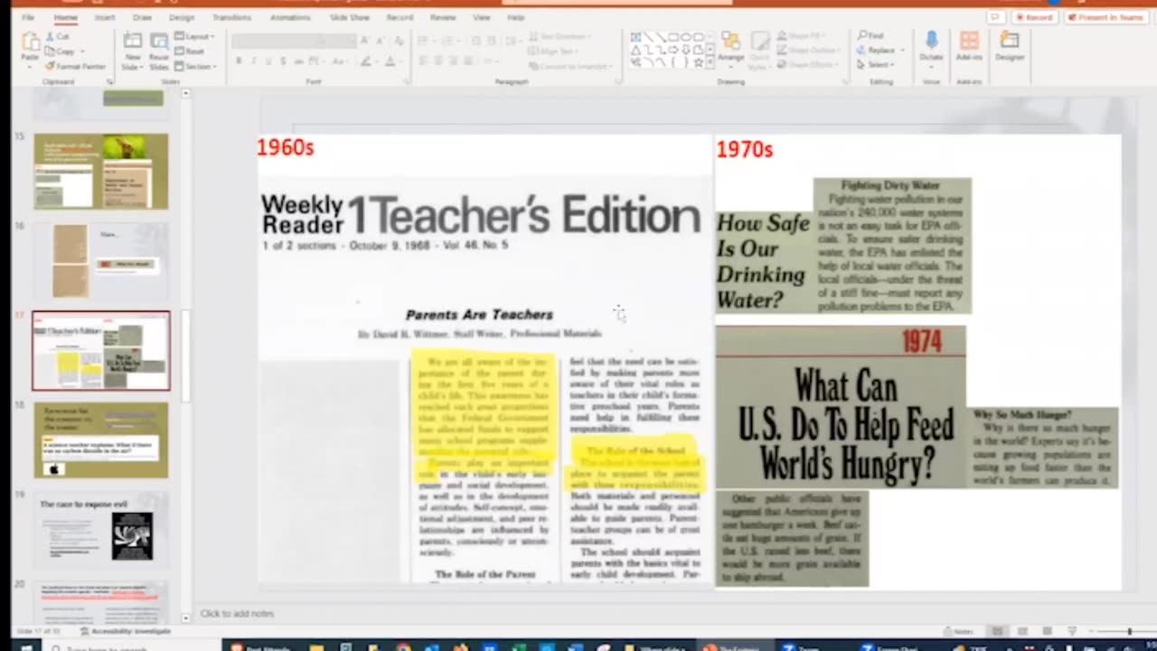Viewport: 1157px width, 651px height.
Task: Click the Replace command
Action: pos(879,51)
